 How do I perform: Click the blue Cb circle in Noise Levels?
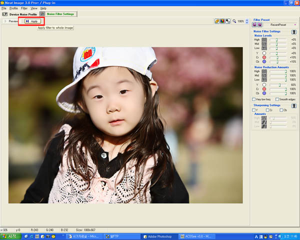coord(264,61)
